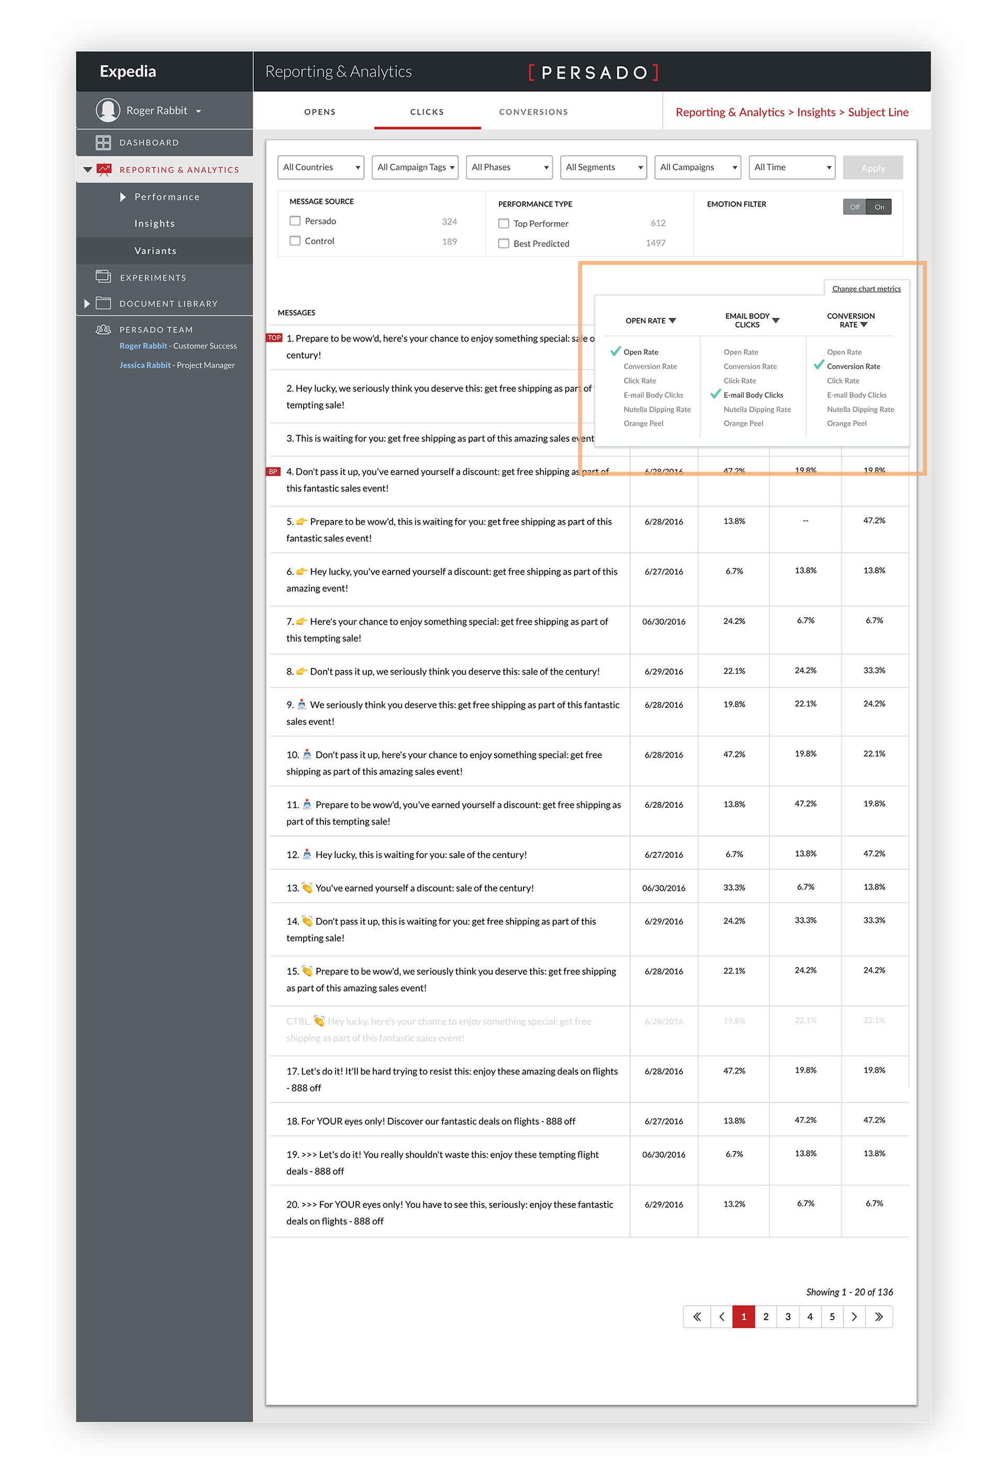Switch emotion filter to On

879,207
